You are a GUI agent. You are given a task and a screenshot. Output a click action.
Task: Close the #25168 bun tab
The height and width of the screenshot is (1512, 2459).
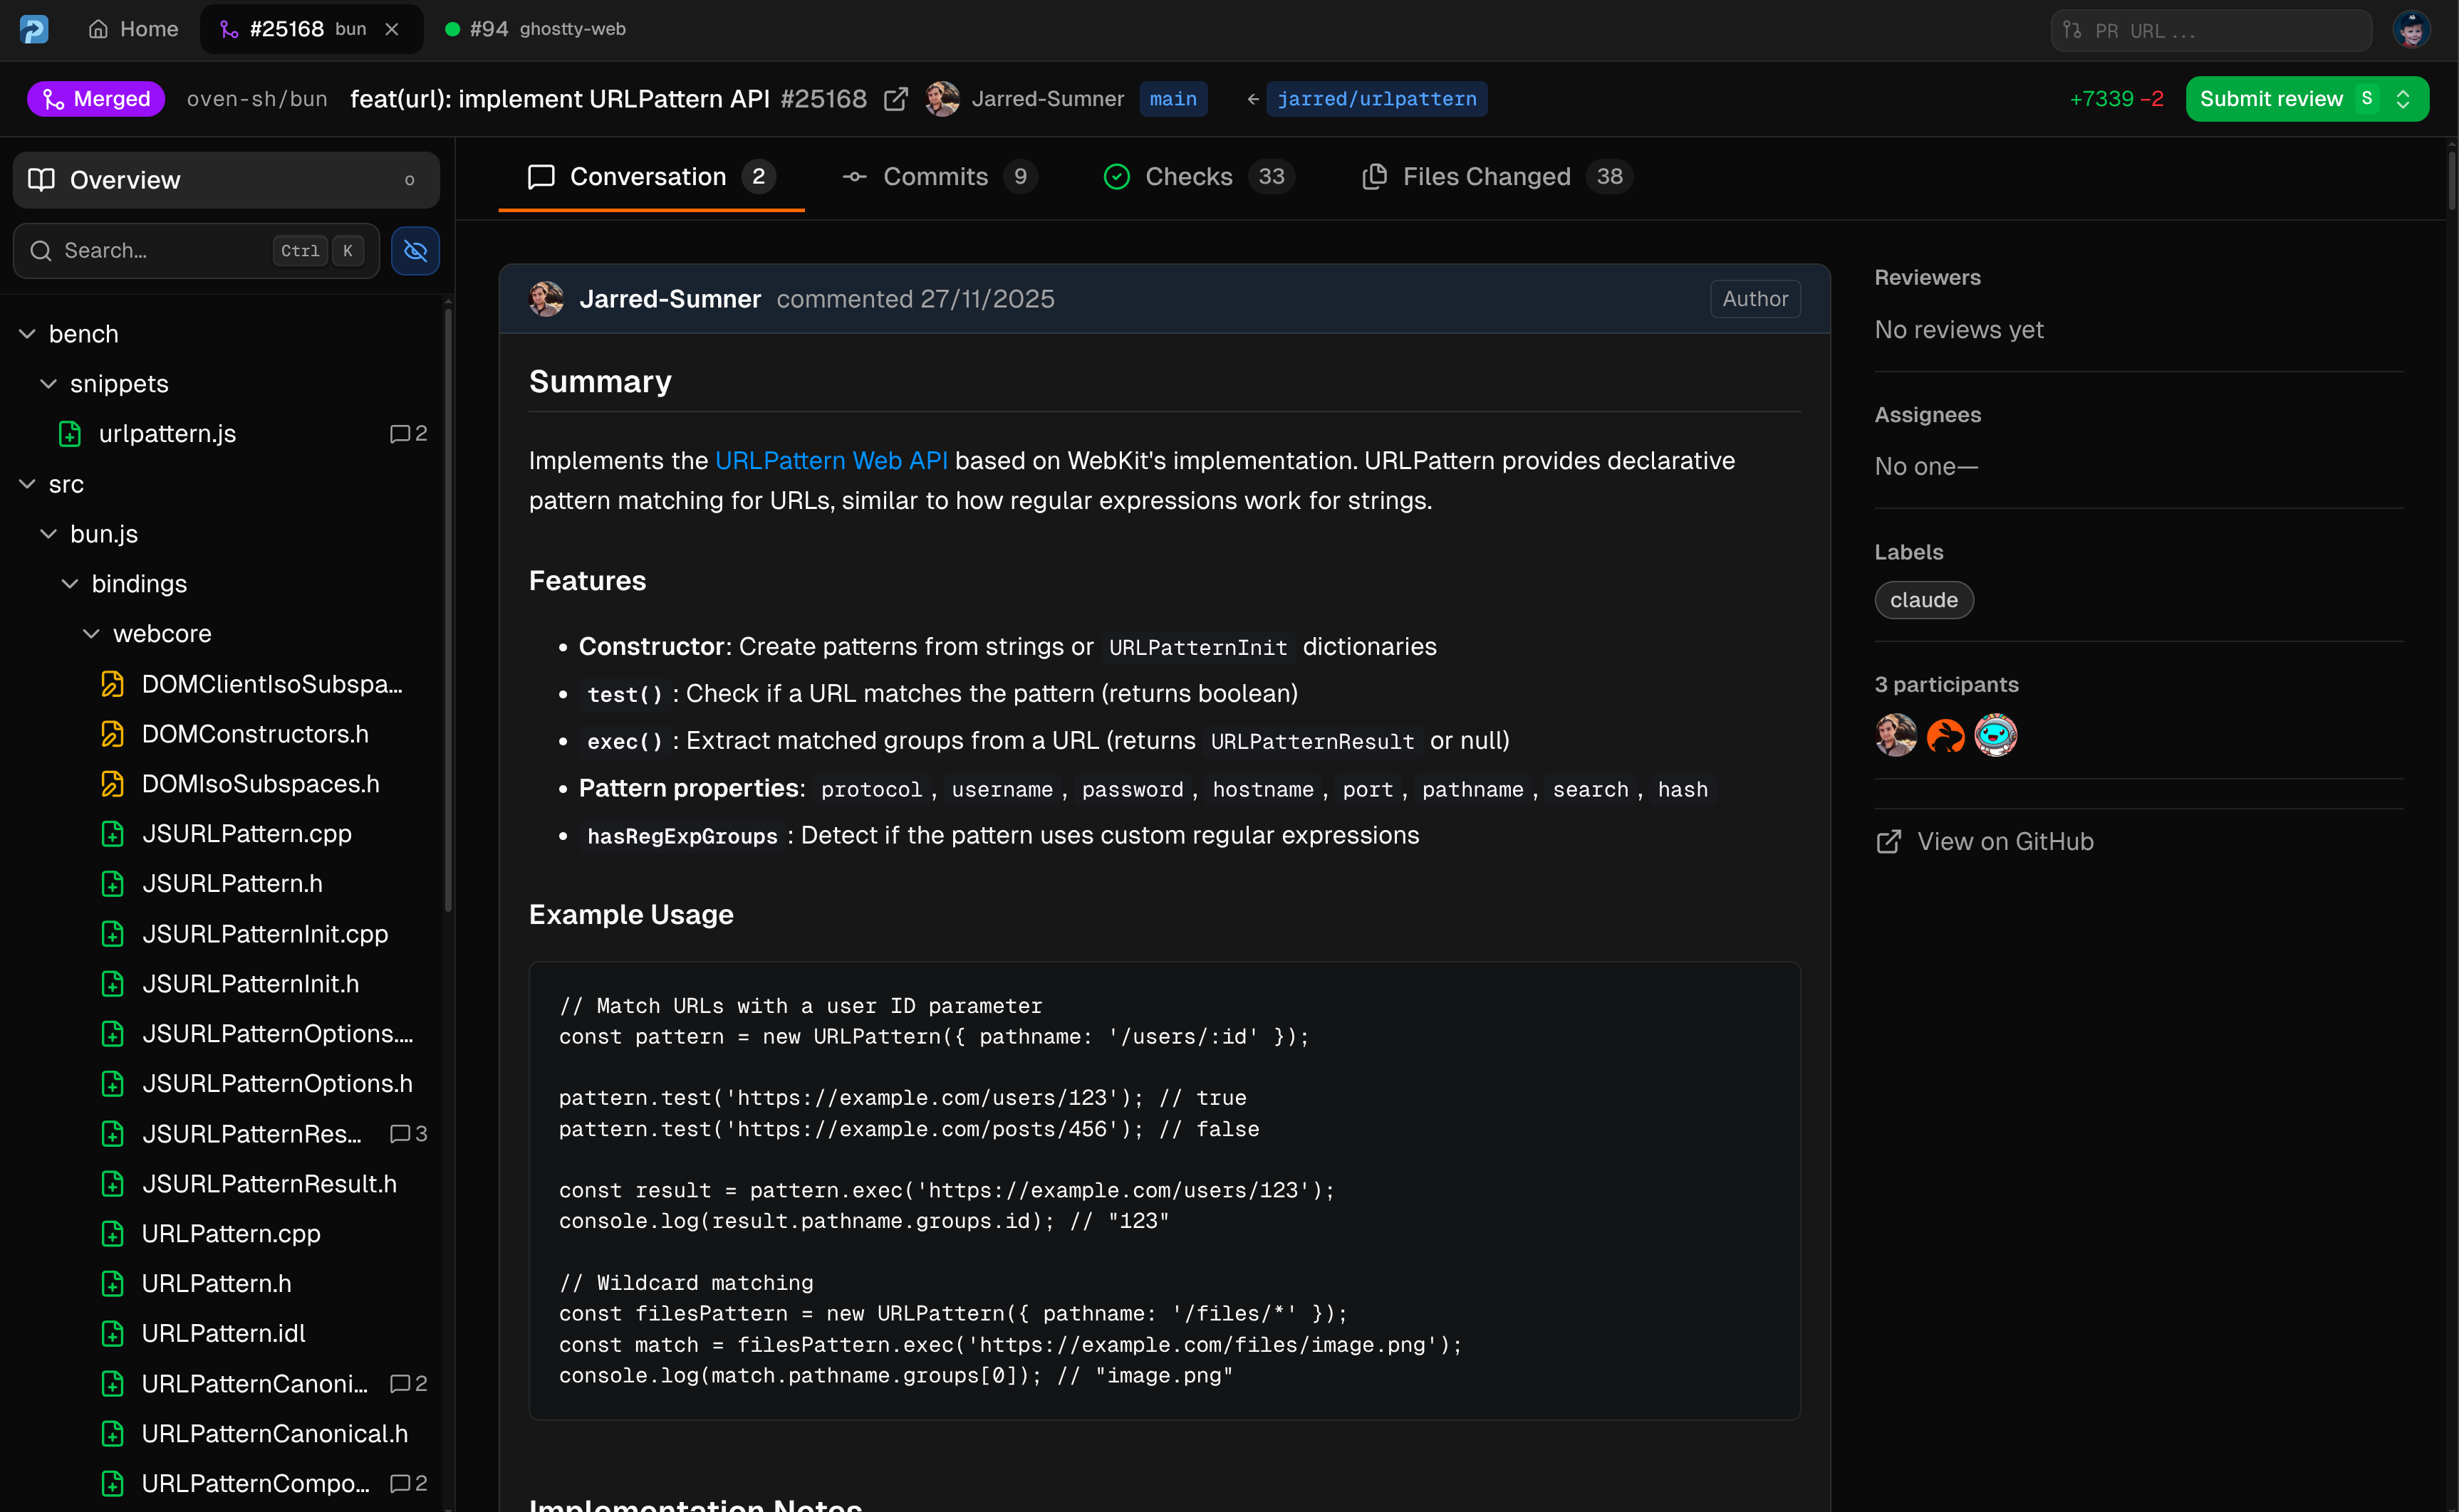[392, 29]
